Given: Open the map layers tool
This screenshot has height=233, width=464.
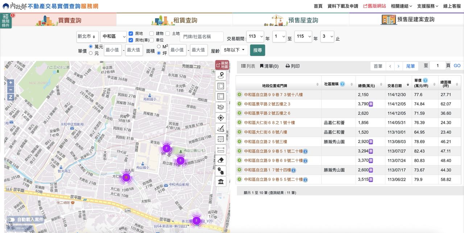Looking at the screenshot, I should pos(221,107).
